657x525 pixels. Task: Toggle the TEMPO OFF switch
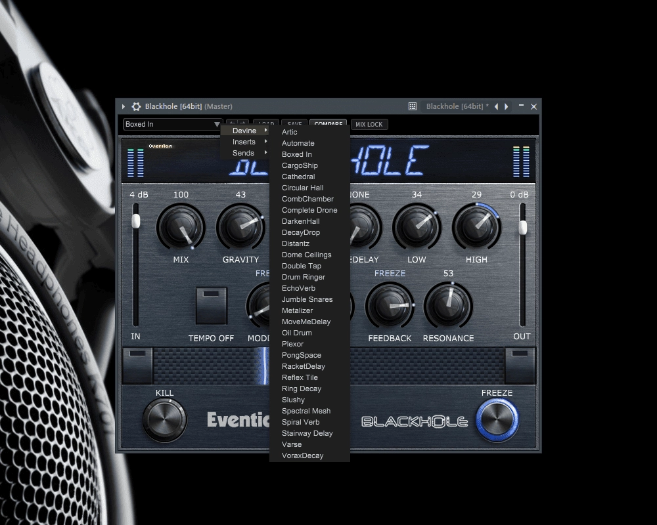point(211,306)
